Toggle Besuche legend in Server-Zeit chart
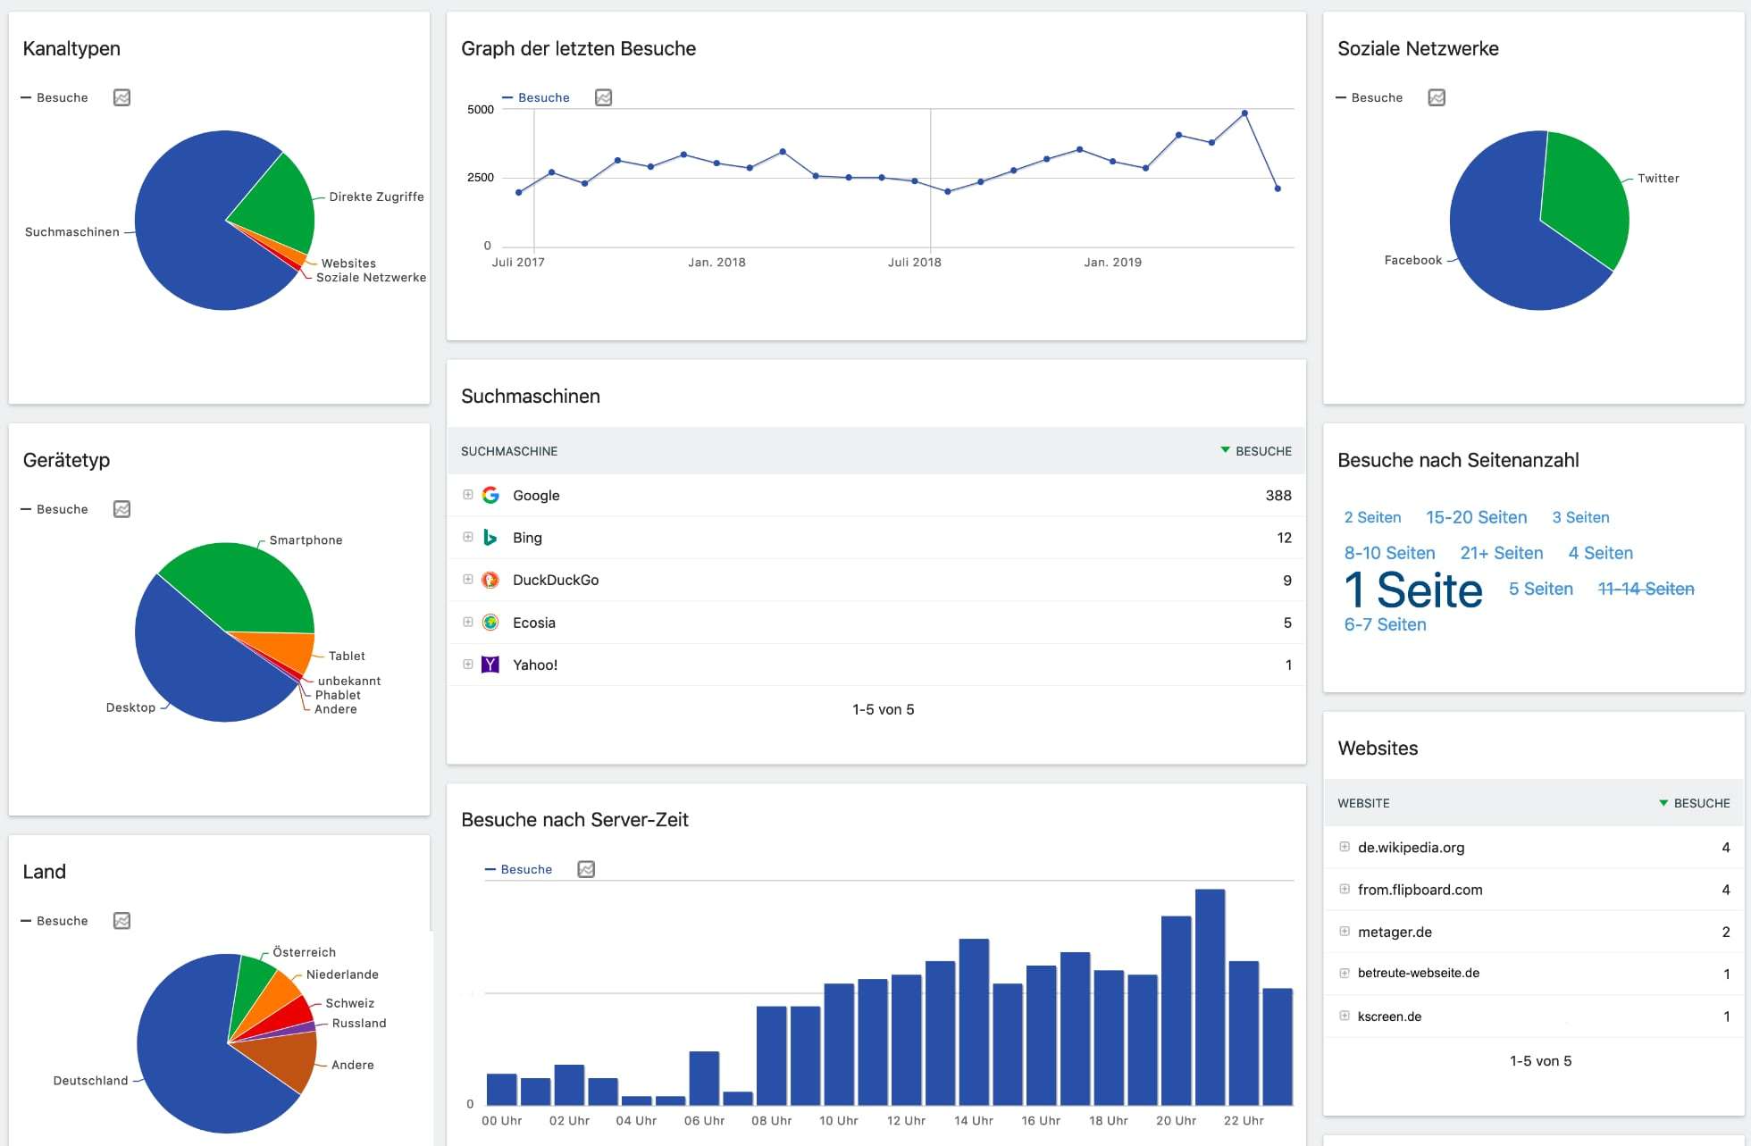The height and width of the screenshot is (1146, 1751). point(518,869)
